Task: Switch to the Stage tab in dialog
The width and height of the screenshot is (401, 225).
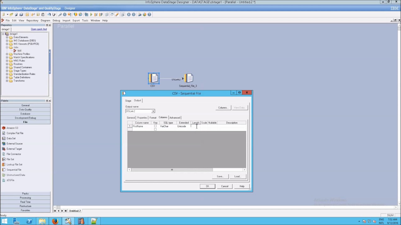Action: click(128, 101)
